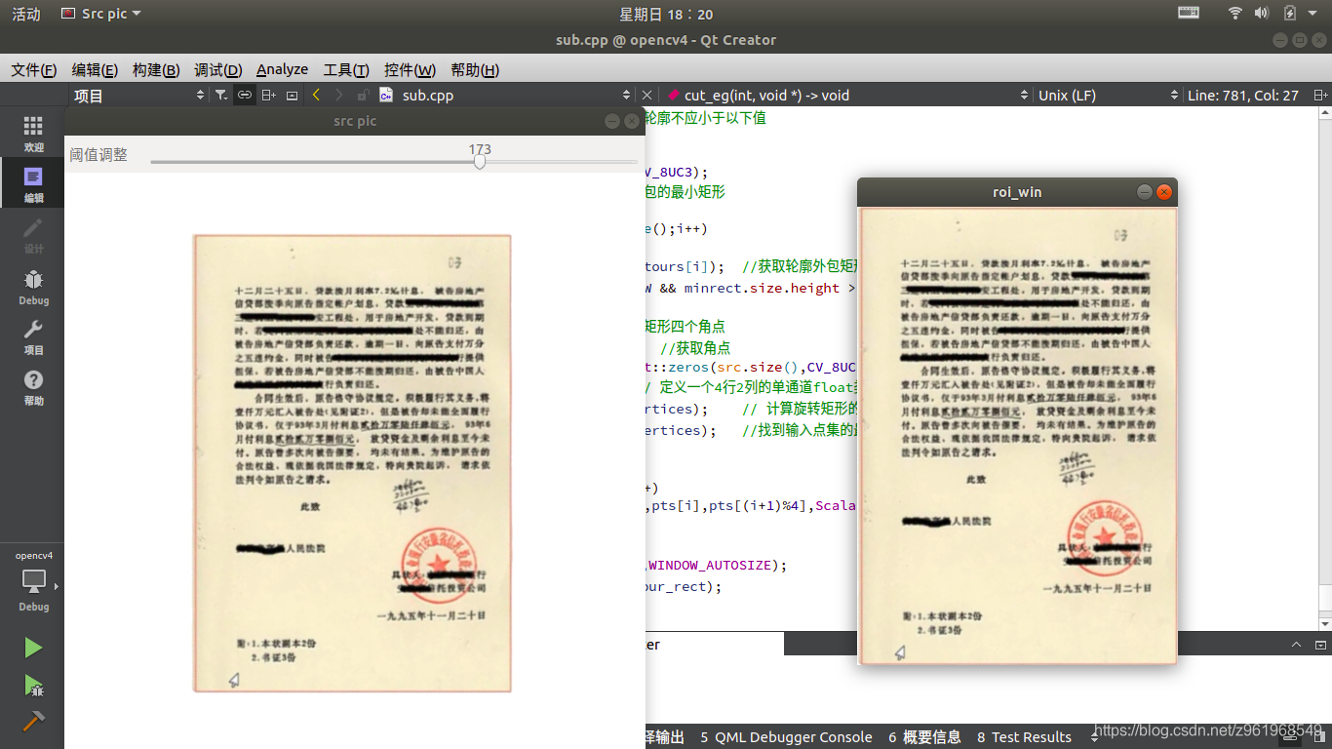Start debugging with the Run-with-bug button

[x=33, y=686]
